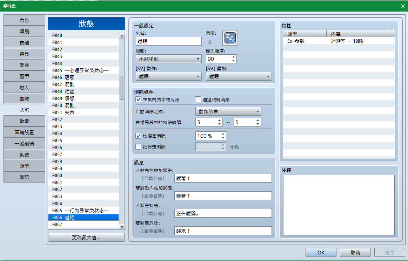Open the 圖塊設置 tab
Image resolution: width=408 pixels, height=261 pixels.
pos(24,132)
